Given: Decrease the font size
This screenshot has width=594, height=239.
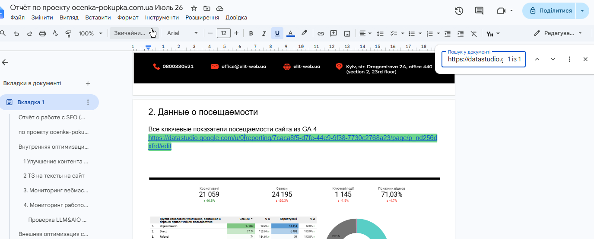Looking at the screenshot, I should 210,33.
